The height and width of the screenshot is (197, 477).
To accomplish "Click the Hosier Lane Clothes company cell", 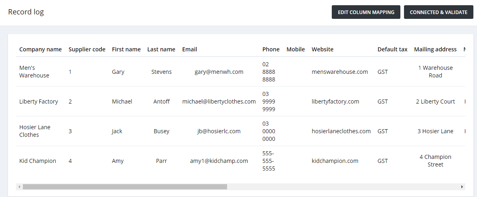I will click(35, 131).
